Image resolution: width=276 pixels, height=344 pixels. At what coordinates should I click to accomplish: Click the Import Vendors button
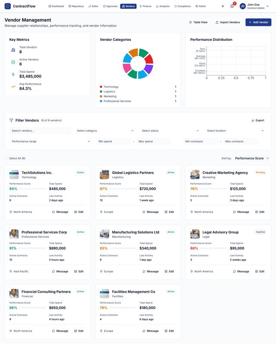point(227,22)
